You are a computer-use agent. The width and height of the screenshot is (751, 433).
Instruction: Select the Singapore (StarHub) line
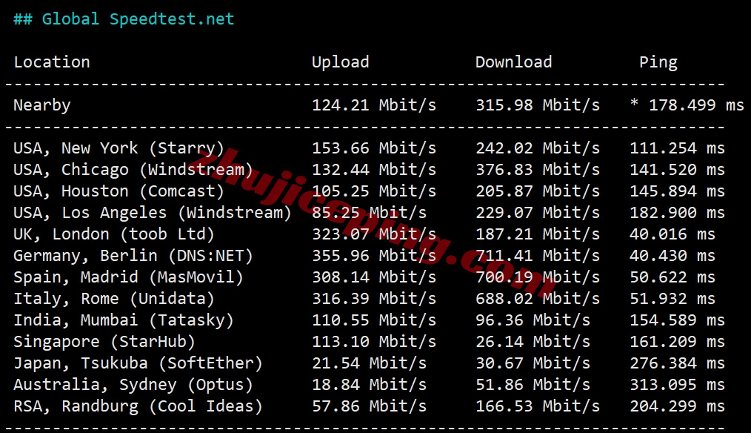click(369, 342)
